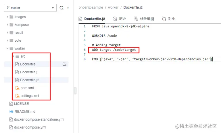Click code line number 6
Viewport: 221px width, 133px height.
coord(84,50)
